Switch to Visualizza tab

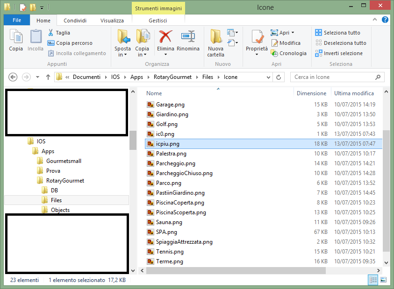tap(112, 21)
